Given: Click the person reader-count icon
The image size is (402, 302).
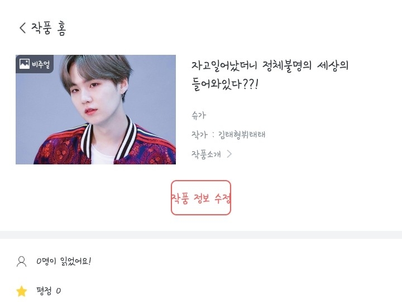Looking at the screenshot, I should tap(22, 262).
